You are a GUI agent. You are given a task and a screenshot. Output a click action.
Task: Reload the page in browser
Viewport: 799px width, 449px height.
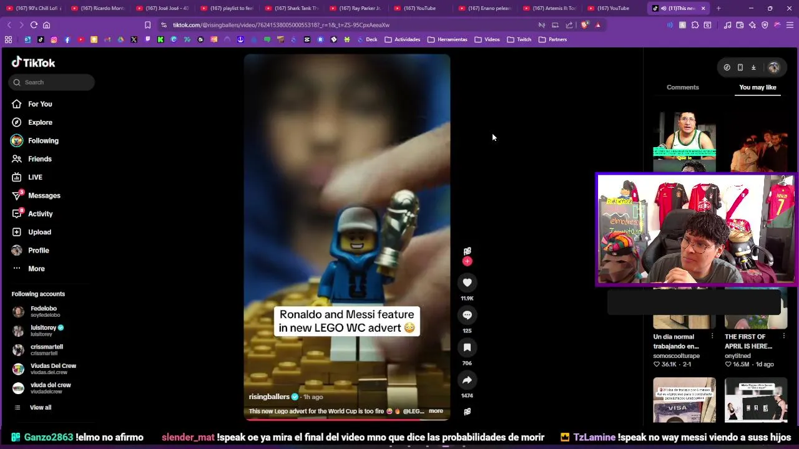[x=34, y=25]
